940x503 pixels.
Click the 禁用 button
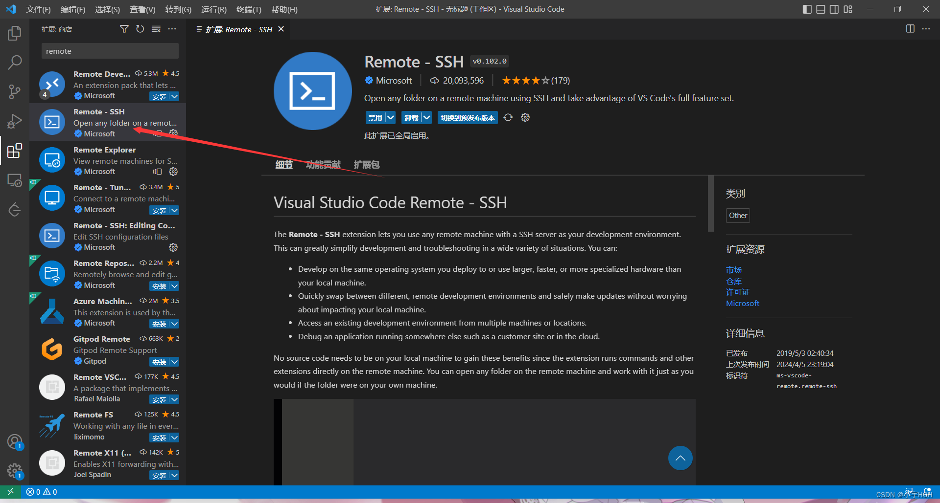pos(376,117)
